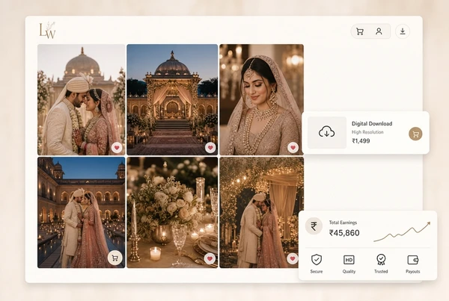Open the shopping cart in the header
Screen dimensions: 449x301
pyautogui.click(x=360, y=31)
